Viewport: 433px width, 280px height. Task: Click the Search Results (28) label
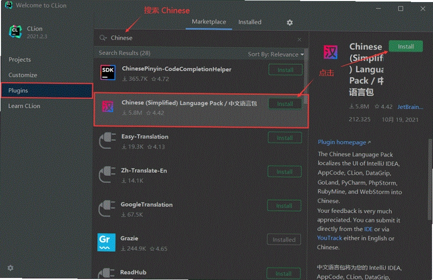(x=124, y=53)
